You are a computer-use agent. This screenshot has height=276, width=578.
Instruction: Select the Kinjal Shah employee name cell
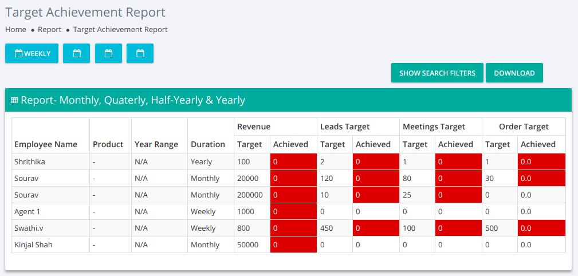(x=50, y=245)
